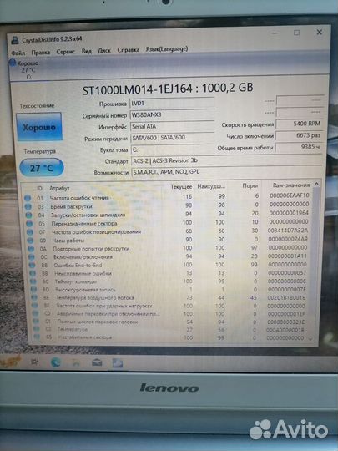
Task: Click status circle of attribute 04
Action: coord(28,215)
